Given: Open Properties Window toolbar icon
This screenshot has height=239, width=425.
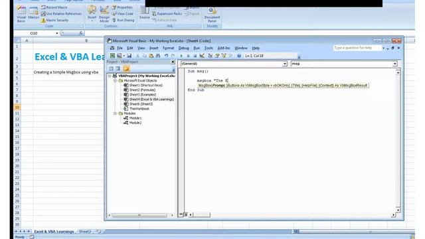Looking at the screenshot, I should pyautogui.click(x=217, y=56).
